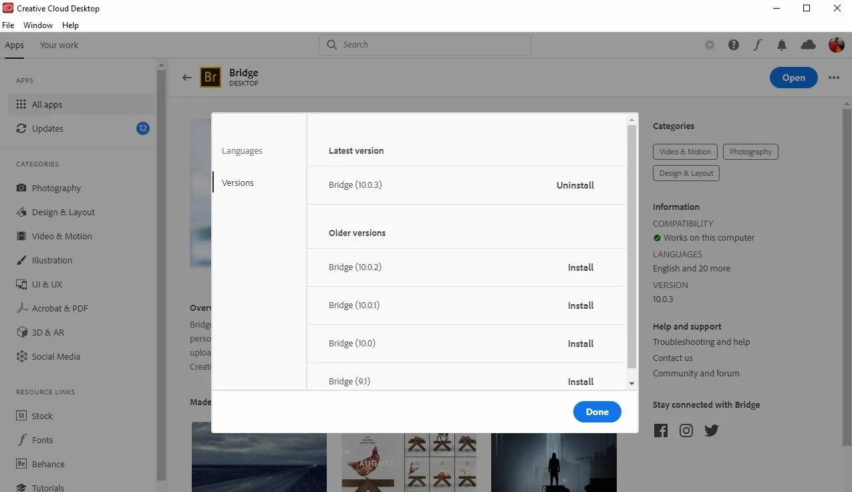The height and width of the screenshot is (492, 852).
Task: Click the cloud sync status icon
Action: point(809,44)
